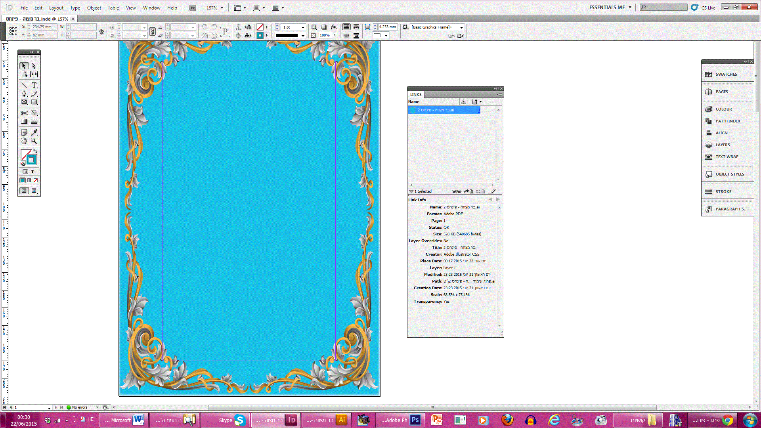
Task: Select the Hand tool
Action: [24, 141]
